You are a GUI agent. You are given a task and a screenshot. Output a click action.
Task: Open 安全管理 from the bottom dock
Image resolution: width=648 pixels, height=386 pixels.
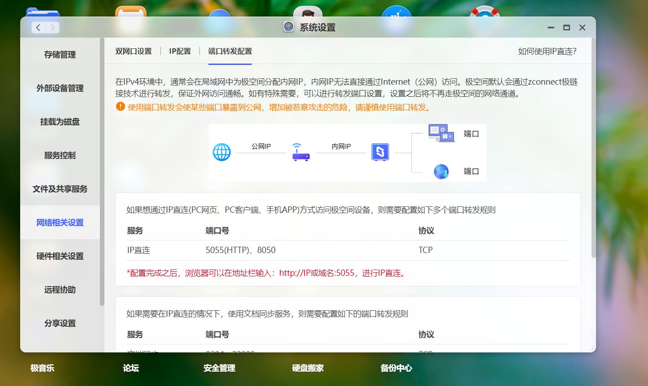(219, 368)
